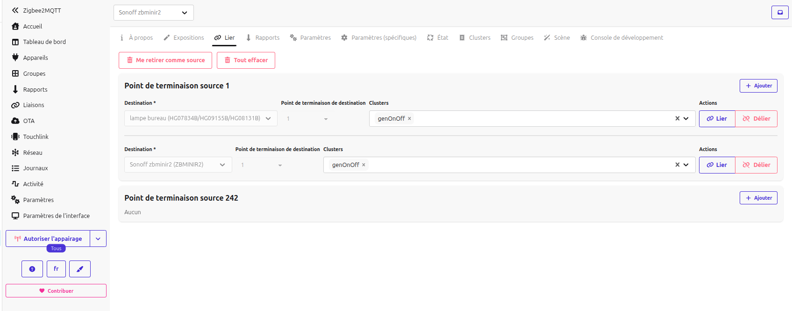Expand pairing options arrow beside Autoriser l'appairage

pyautogui.click(x=98, y=239)
